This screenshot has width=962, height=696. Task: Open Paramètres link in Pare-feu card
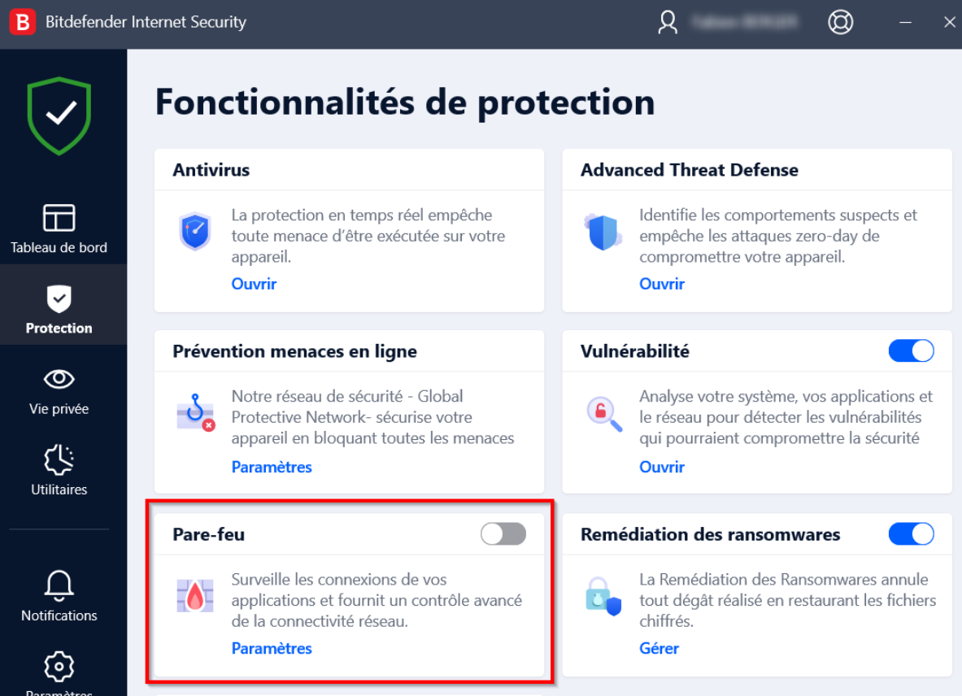coord(272,648)
